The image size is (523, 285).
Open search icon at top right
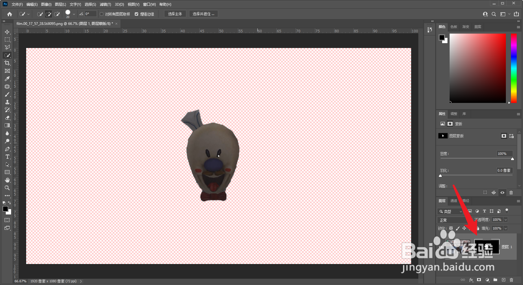click(x=494, y=14)
